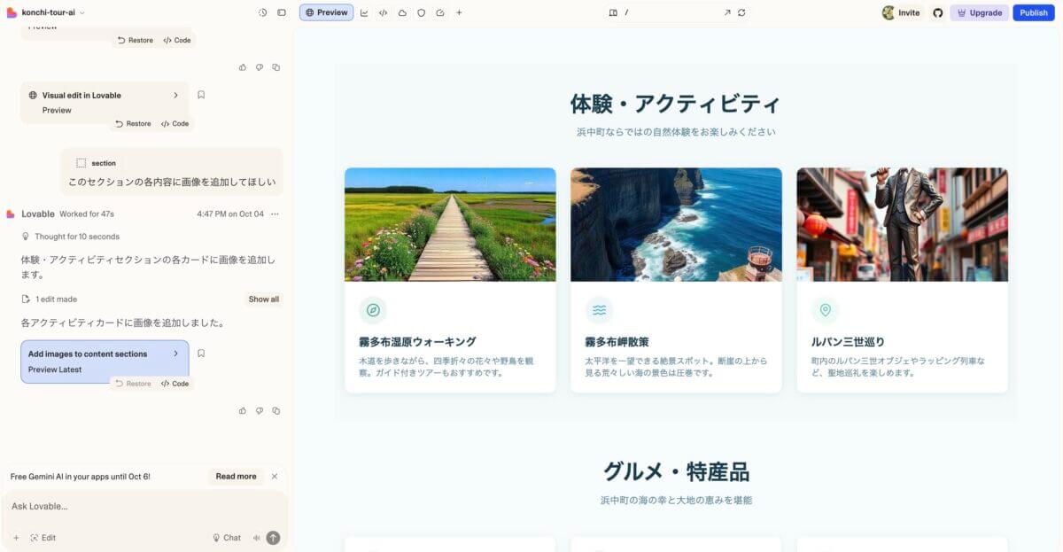This screenshot has height=552, width=1063.
Task: Toggle Chat mode in the prompt box
Action: click(227, 538)
